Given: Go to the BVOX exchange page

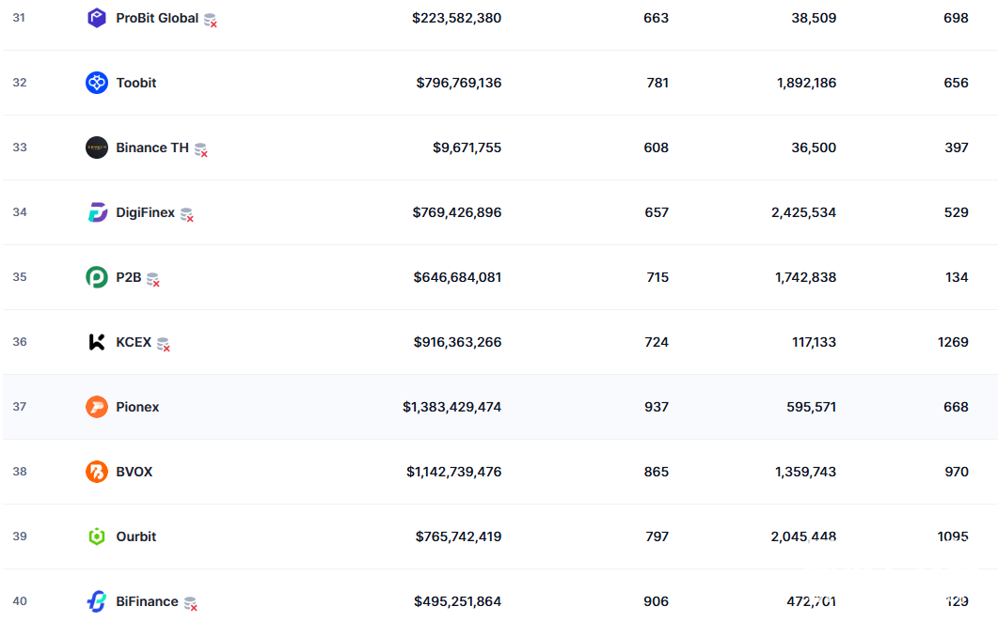Looking at the screenshot, I should pos(135,472).
